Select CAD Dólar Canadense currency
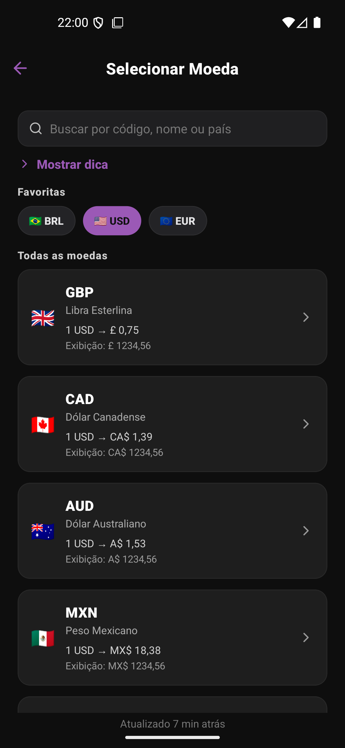This screenshot has width=345, height=748. [172, 424]
